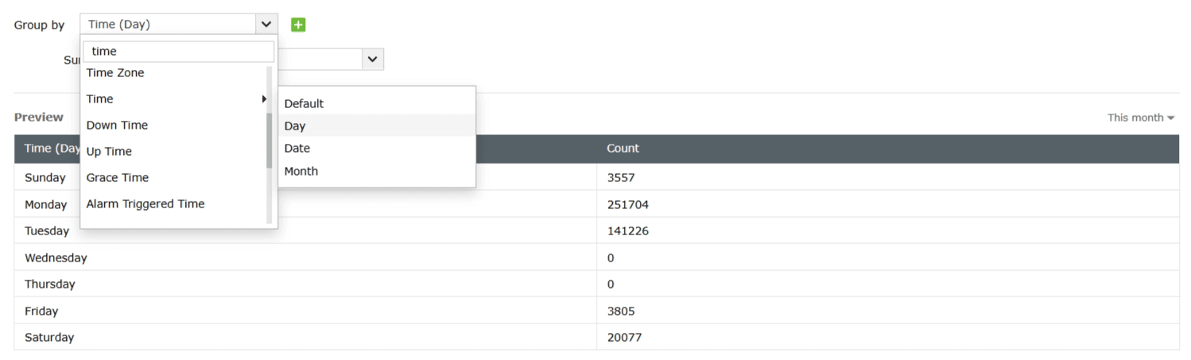Expand the second dropdown below Group by
This screenshot has width=1191, height=360.
coord(372,59)
